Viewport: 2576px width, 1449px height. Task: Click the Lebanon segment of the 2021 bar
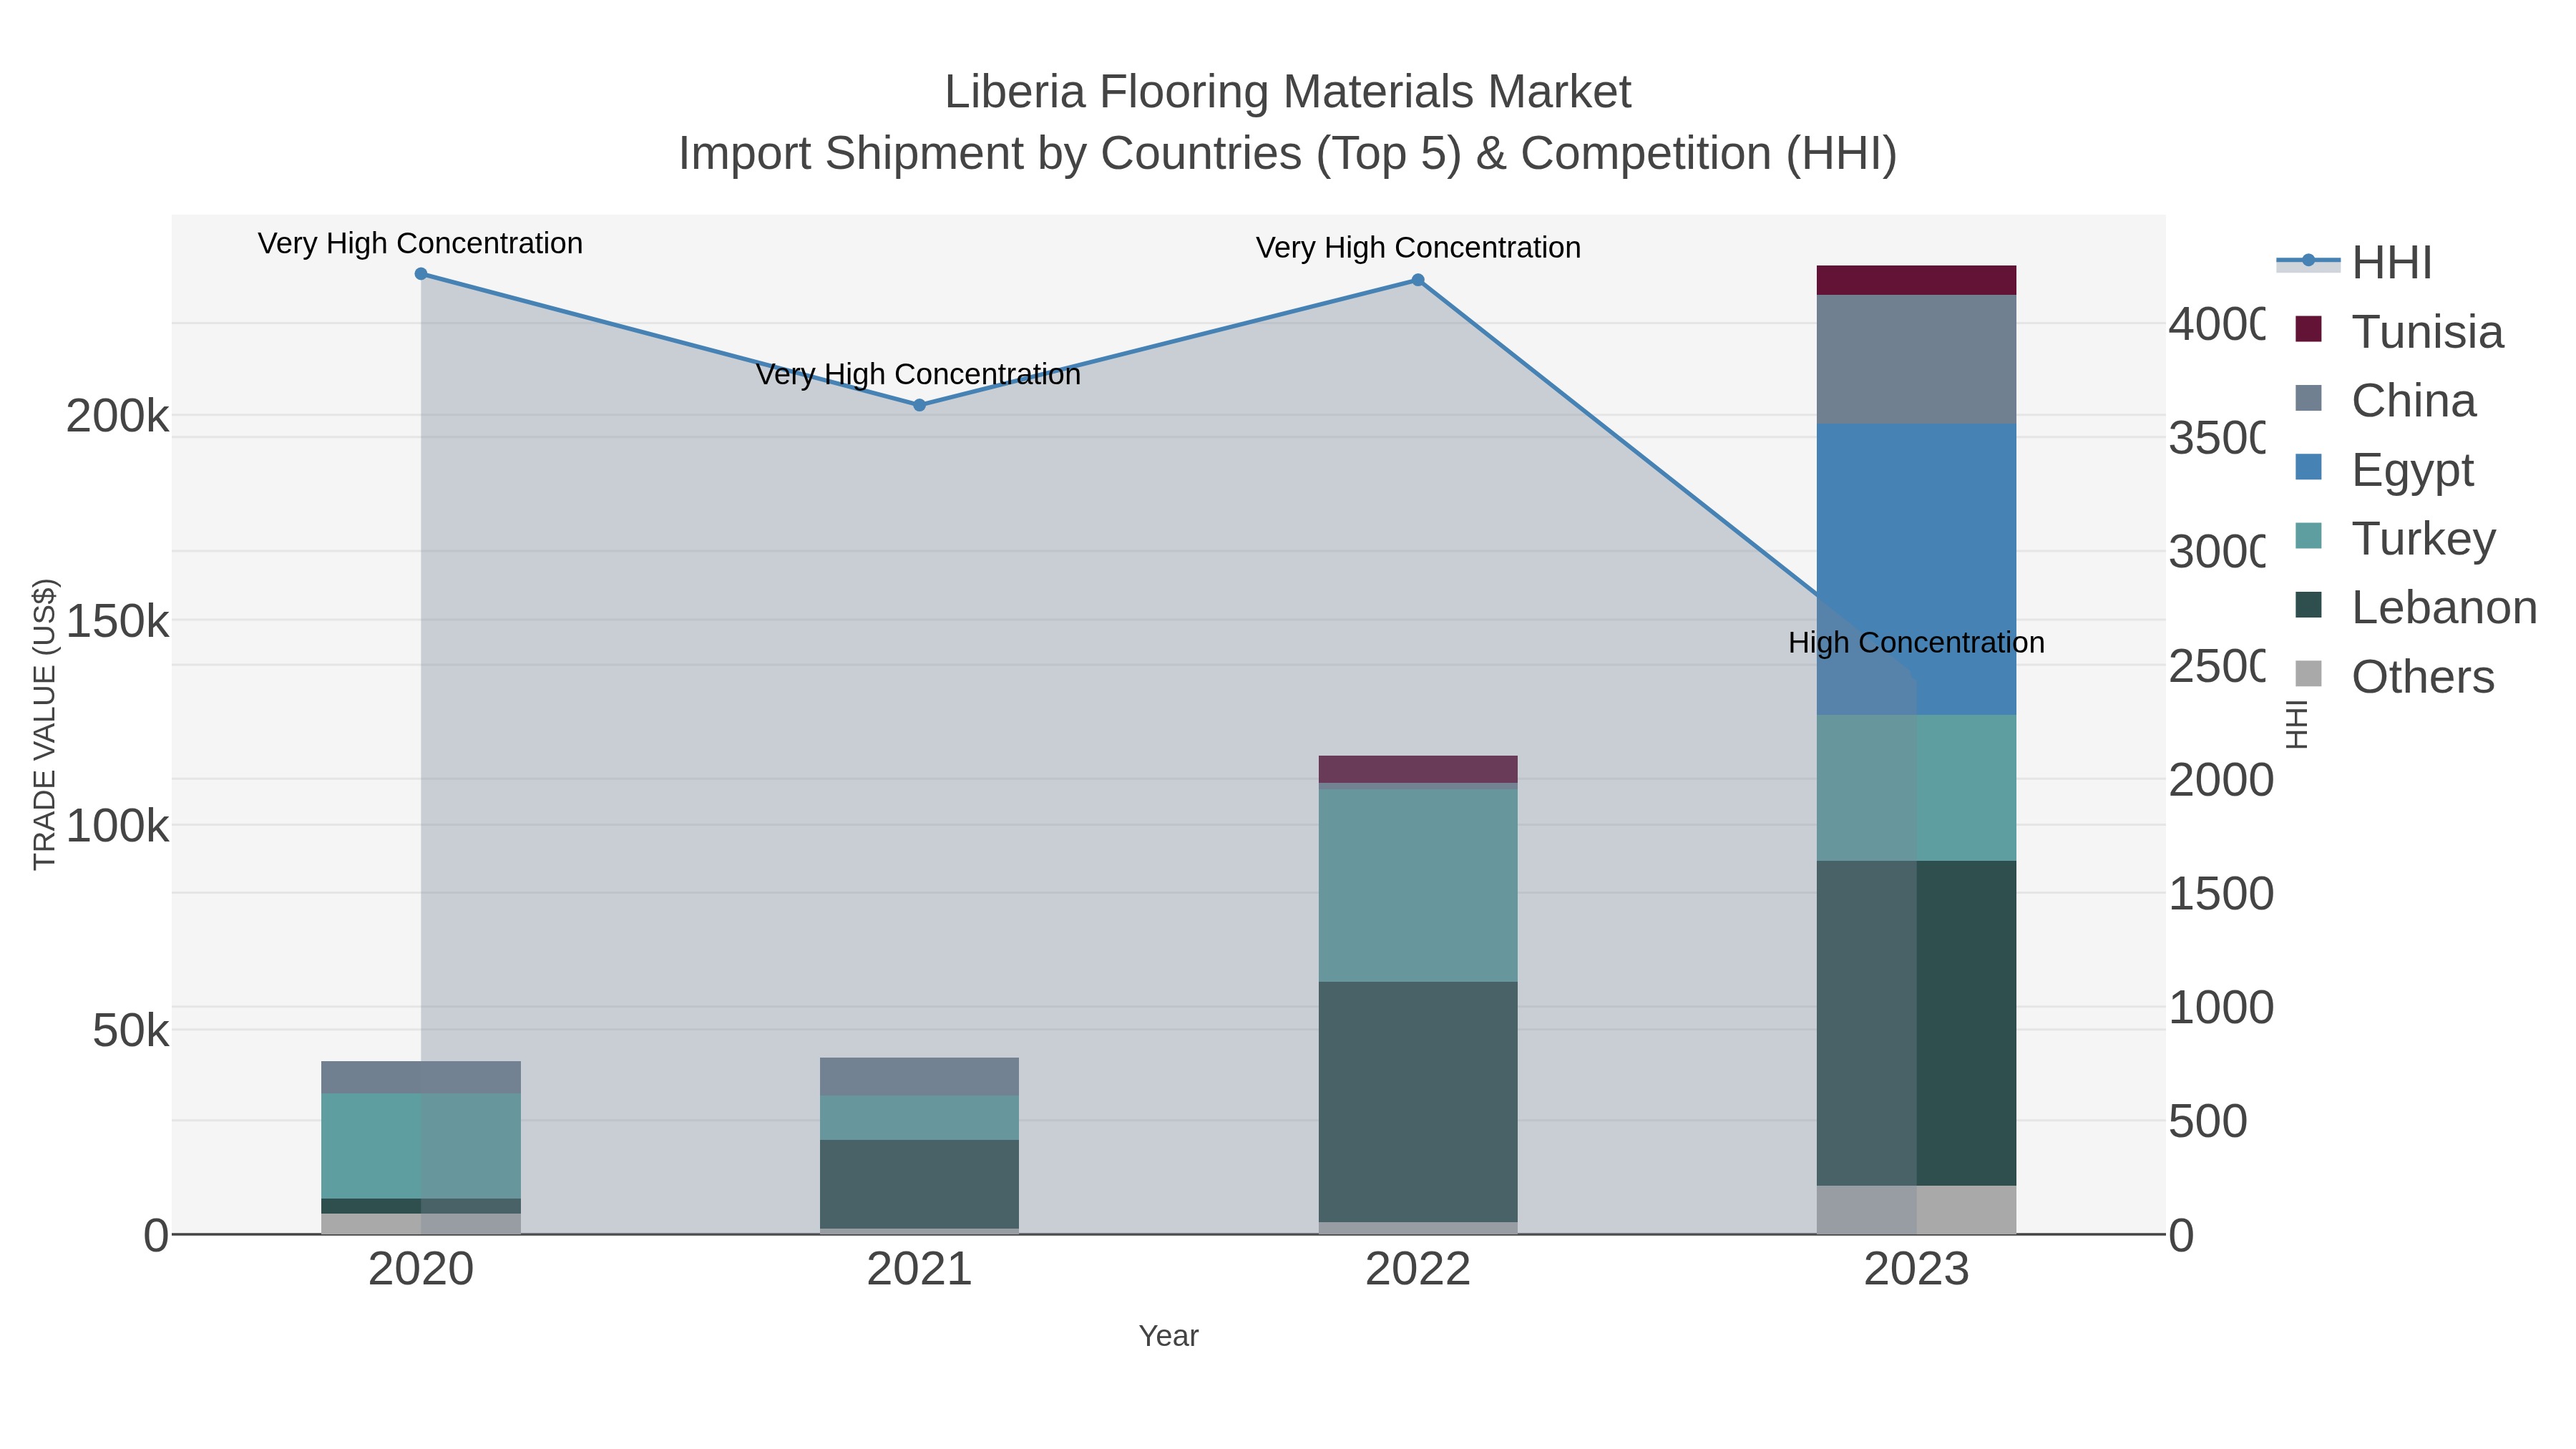[x=920, y=1184]
